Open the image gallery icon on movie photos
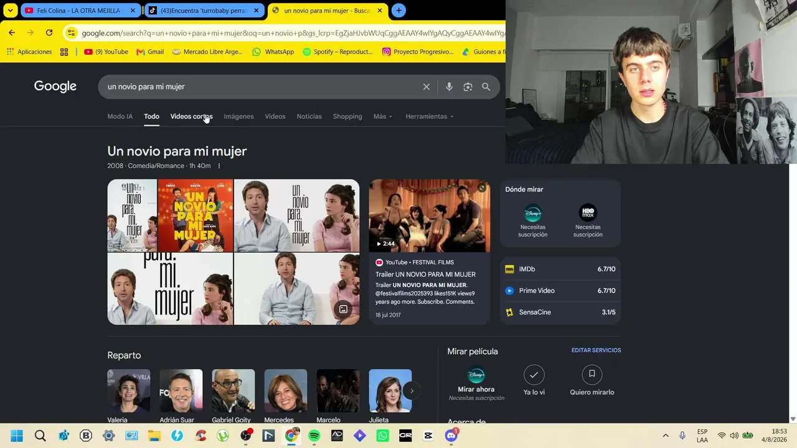 (343, 309)
